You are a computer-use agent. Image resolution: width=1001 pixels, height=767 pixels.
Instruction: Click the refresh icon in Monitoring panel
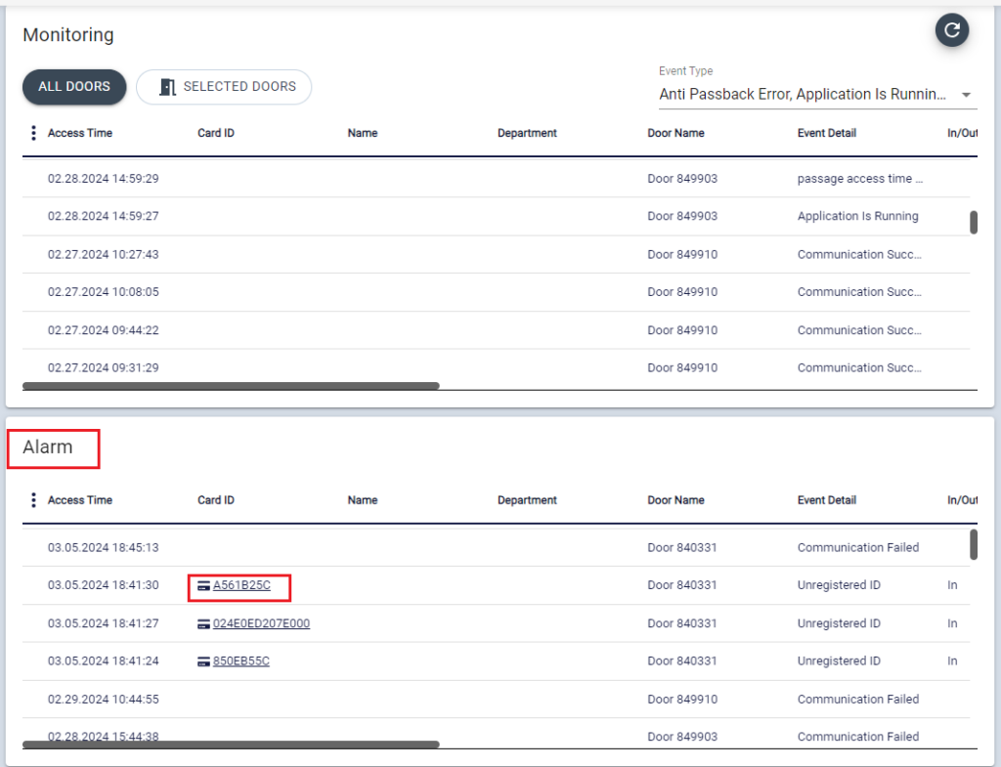(x=951, y=30)
